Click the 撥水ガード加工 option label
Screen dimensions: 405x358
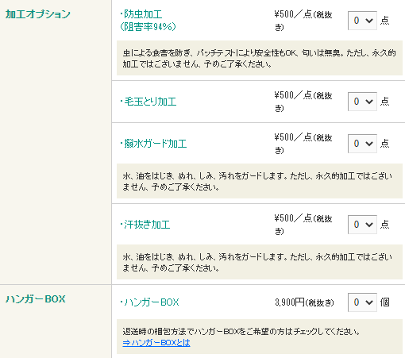coord(153,144)
